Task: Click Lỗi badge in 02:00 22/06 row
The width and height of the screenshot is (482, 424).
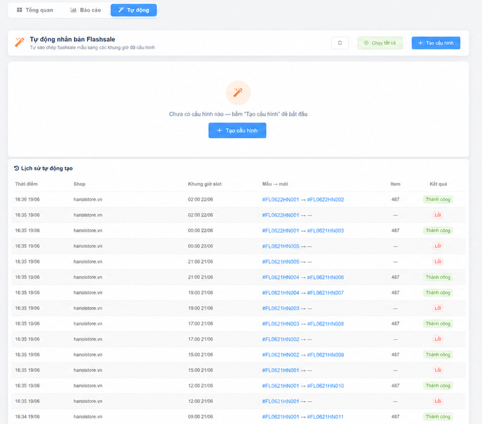Action: click(x=438, y=215)
